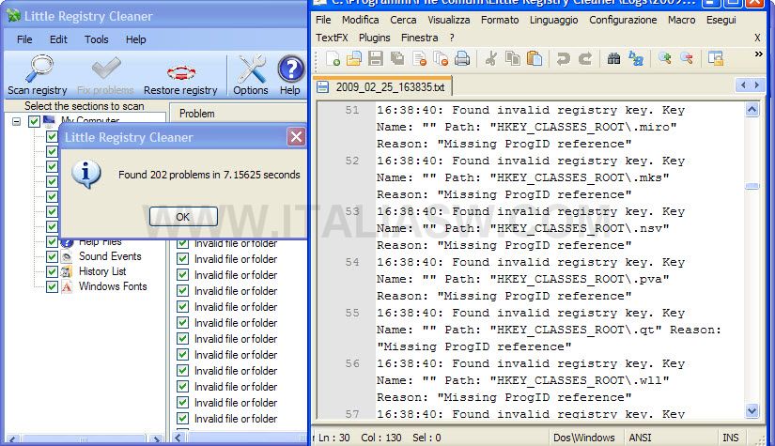Open Edit menu in Registry Cleaner

(x=58, y=39)
